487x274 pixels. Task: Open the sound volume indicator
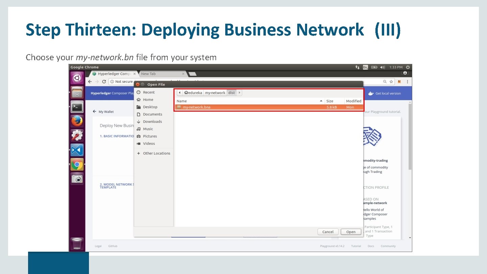coord(382,67)
